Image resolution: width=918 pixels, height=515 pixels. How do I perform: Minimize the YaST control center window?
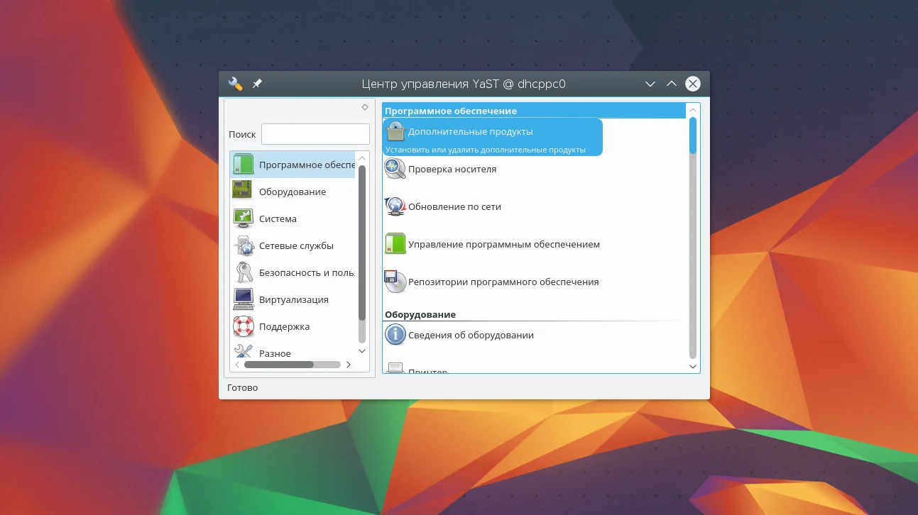[650, 84]
